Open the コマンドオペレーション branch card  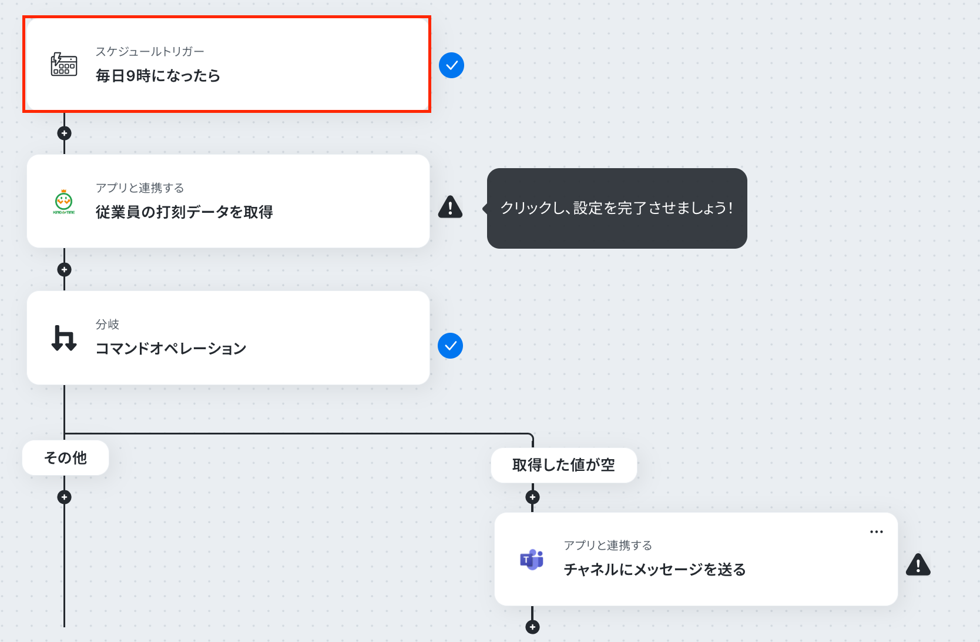pyautogui.click(x=228, y=338)
